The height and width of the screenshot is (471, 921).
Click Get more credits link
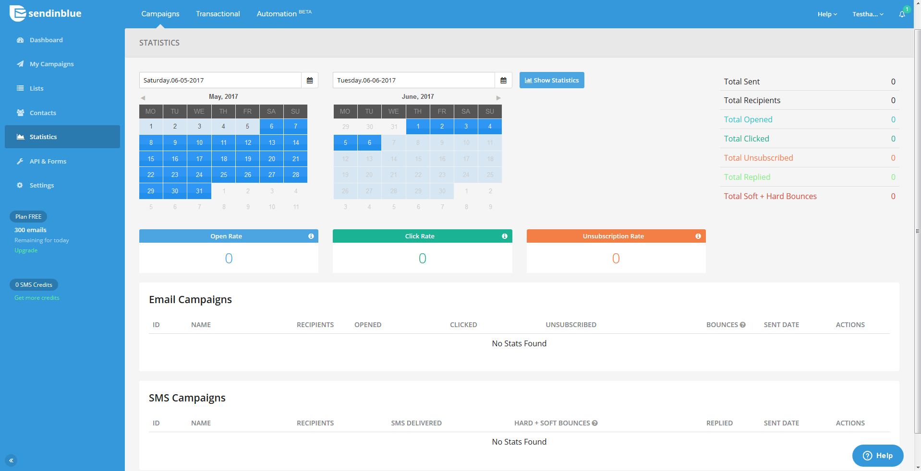[x=37, y=298]
